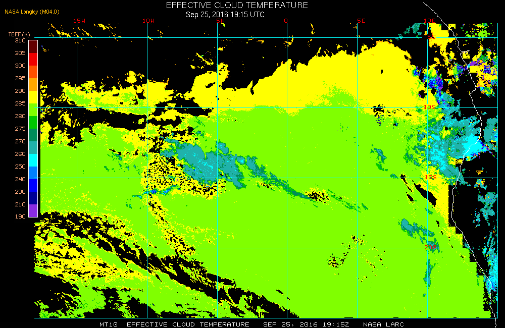Select the 10E longitude label
505x328 pixels.
pos(429,21)
